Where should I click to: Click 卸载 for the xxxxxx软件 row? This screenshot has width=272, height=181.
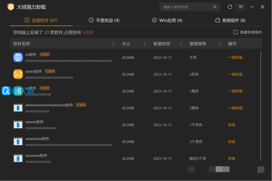pos(232,125)
